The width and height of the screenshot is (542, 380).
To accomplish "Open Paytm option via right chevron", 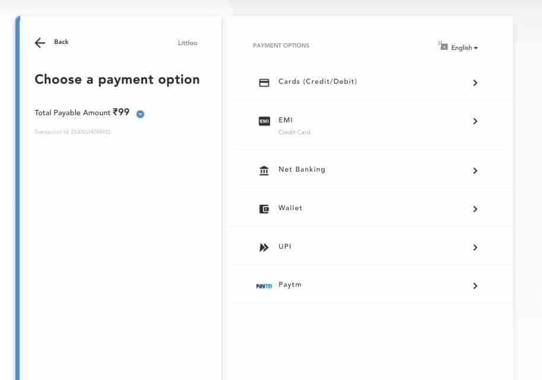I will tap(475, 286).
